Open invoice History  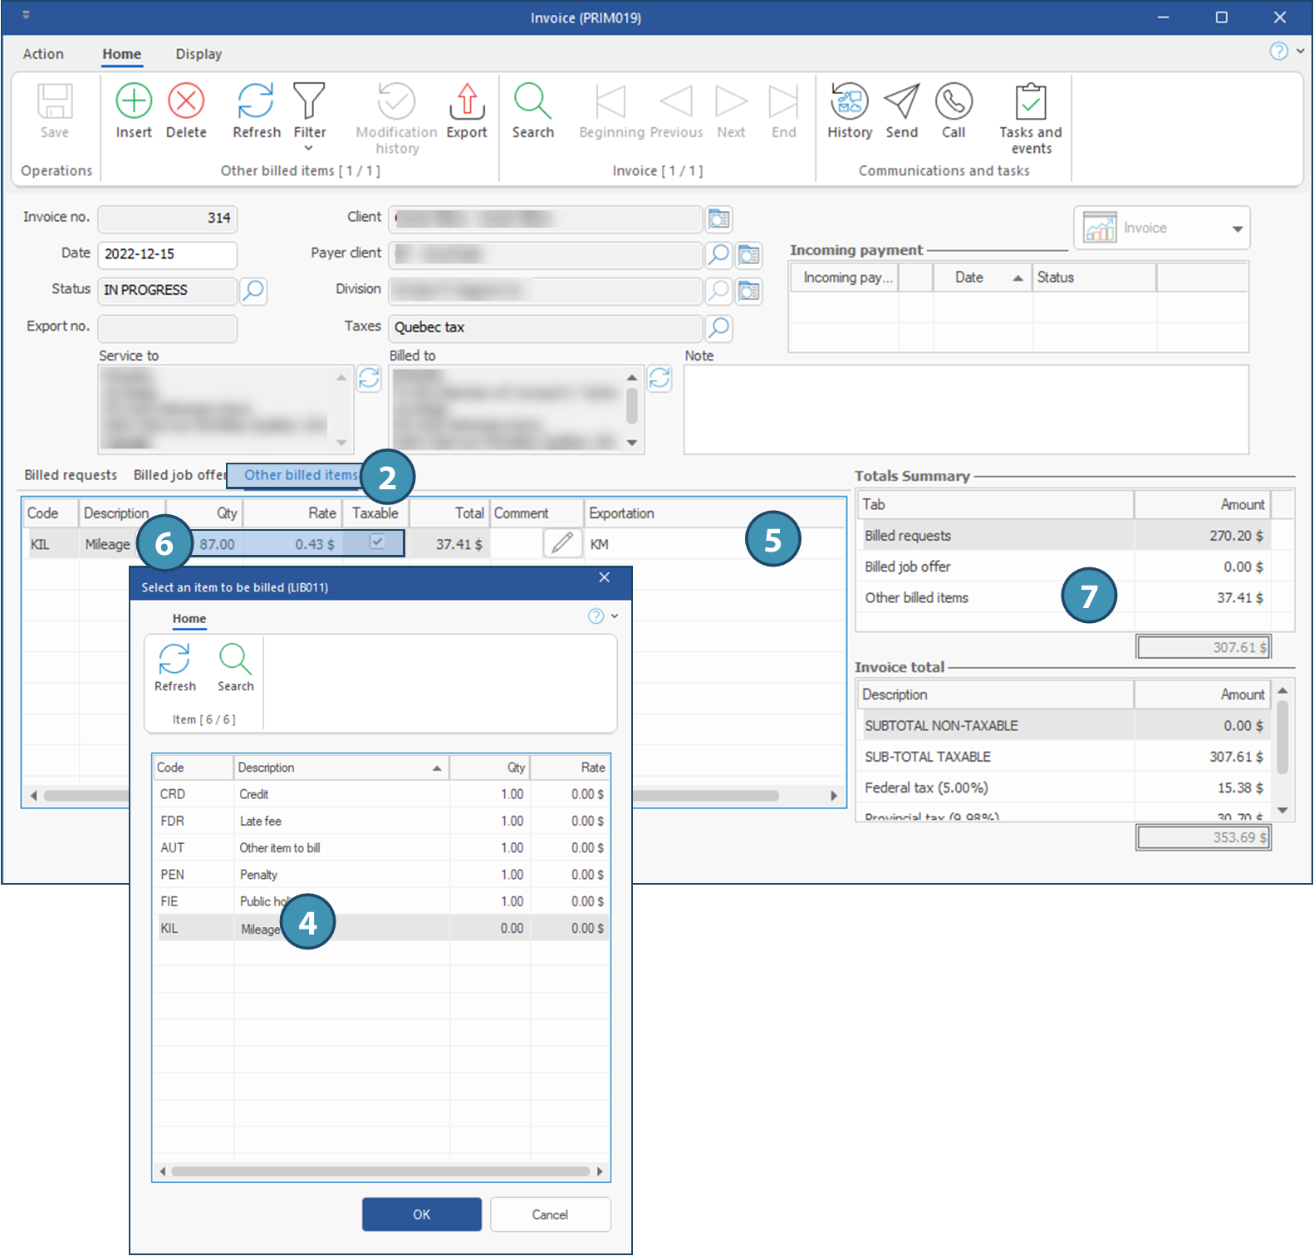click(849, 101)
